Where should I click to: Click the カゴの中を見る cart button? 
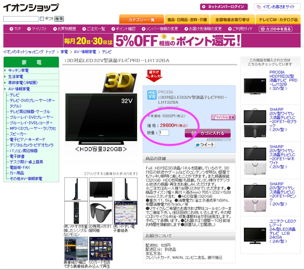coord(276,29)
